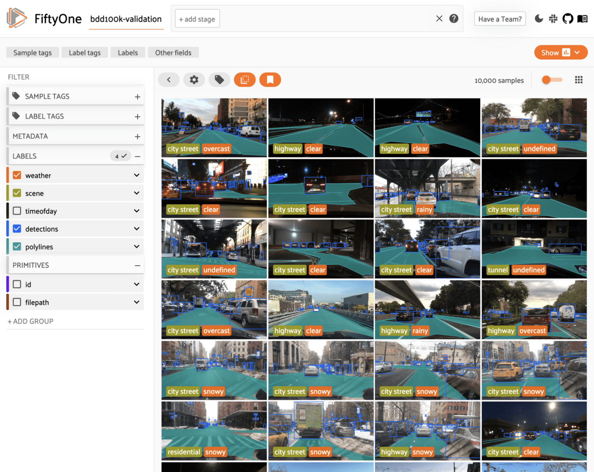This screenshot has height=472, width=594.
Task: Collapse the Primitives group minus icon
Action: point(137,265)
